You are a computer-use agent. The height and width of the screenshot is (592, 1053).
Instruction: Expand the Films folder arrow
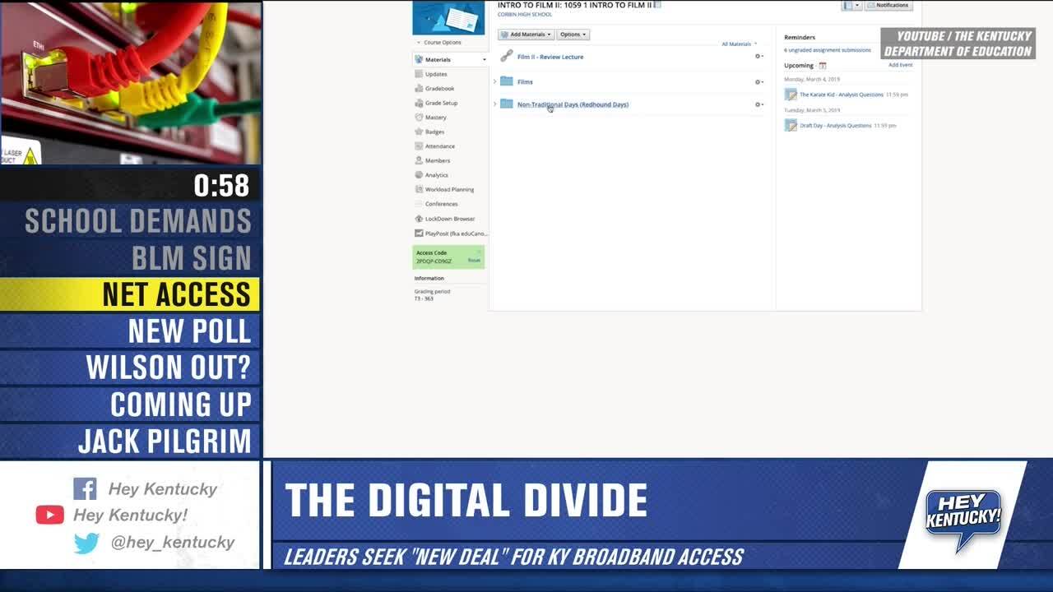[494, 81]
